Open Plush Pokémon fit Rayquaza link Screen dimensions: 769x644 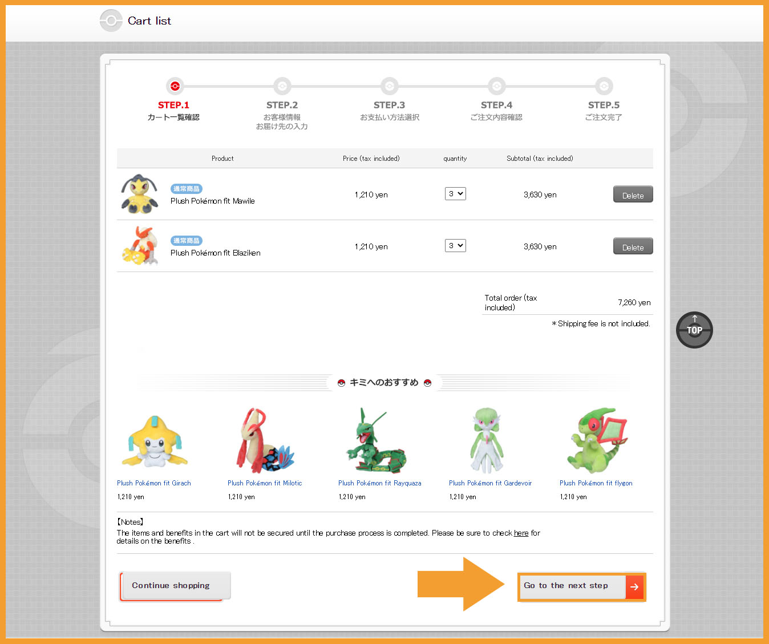click(x=380, y=483)
